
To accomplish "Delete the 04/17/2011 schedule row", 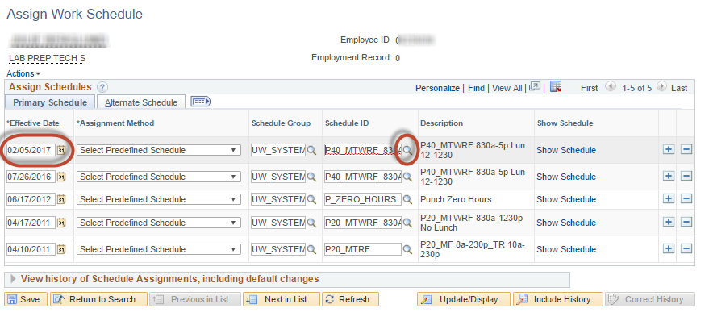I will pos(686,222).
